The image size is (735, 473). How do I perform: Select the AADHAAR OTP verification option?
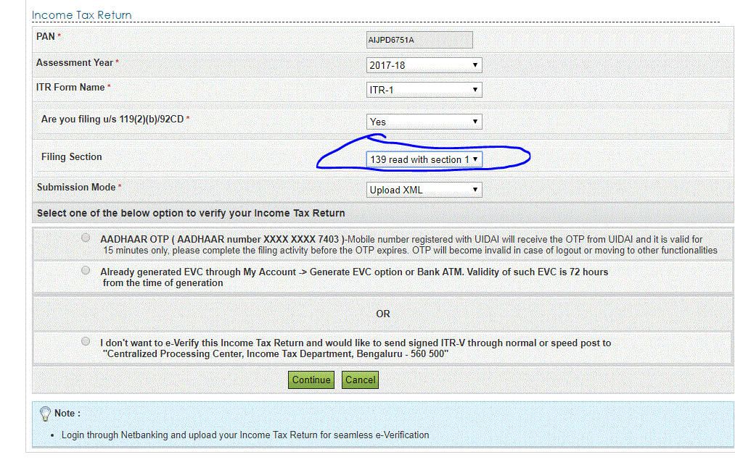pyautogui.click(x=85, y=237)
